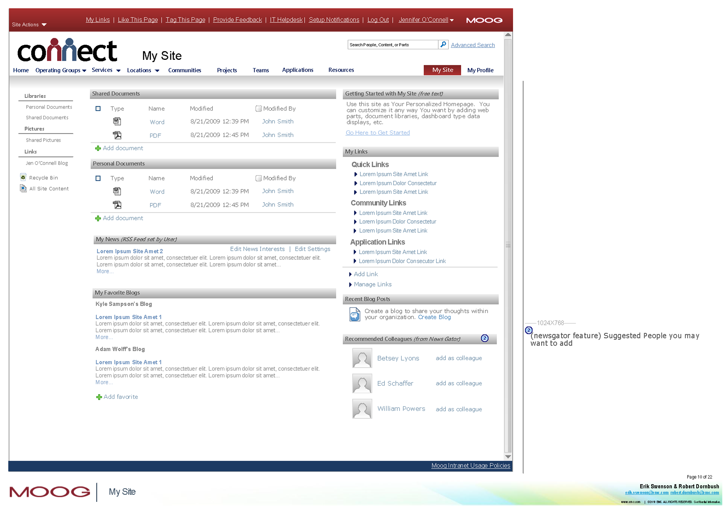The height and width of the screenshot is (506, 723).
Task: Expand the Site Actions dropdown
Action: point(44,25)
